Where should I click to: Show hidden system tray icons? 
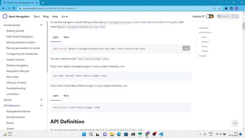tap(200, 134)
